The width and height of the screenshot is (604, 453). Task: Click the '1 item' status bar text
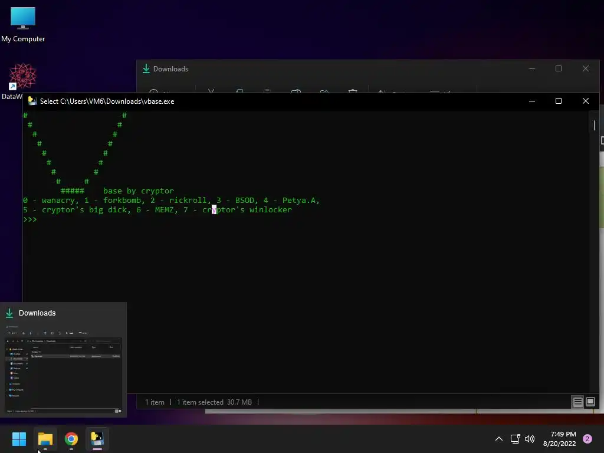[155, 402]
